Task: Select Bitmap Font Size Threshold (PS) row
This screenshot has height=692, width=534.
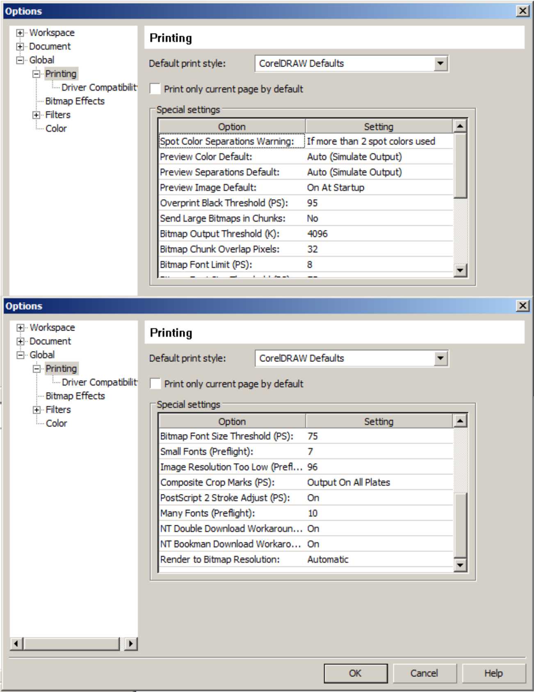Action: 306,436
